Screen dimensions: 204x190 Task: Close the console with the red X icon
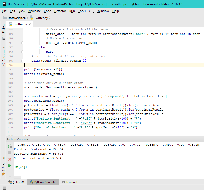[x=10, y=159]
